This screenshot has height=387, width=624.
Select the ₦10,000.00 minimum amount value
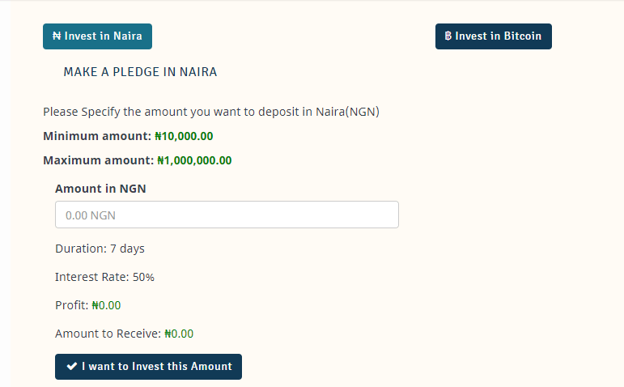(x=184, y=136)
